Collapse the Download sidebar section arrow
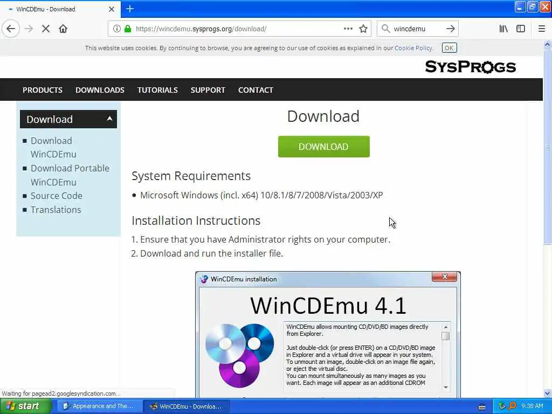This screenshot has width=552, height=414. point(109,119)
